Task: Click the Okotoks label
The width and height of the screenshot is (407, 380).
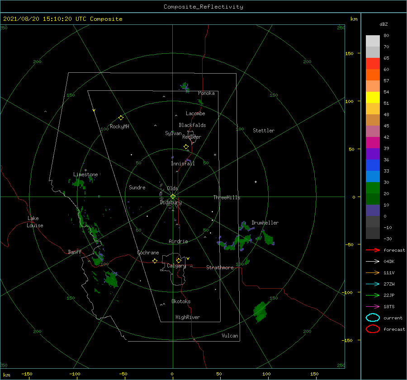Action: (x=181, y=301)
